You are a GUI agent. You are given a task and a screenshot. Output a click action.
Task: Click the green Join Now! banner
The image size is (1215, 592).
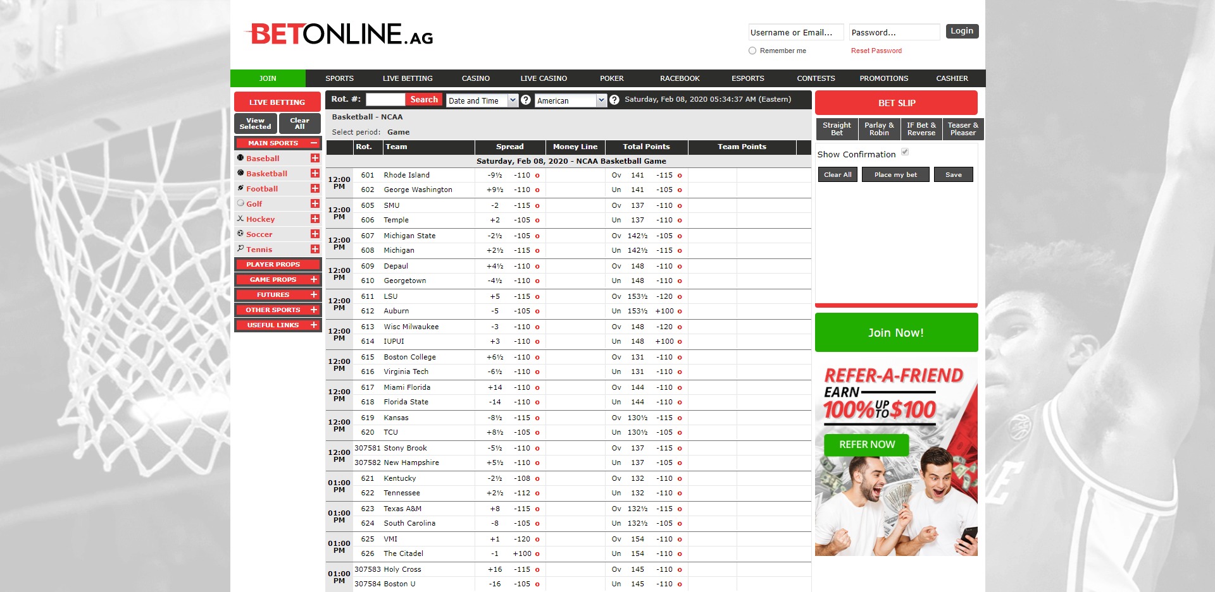coord(896,332)
